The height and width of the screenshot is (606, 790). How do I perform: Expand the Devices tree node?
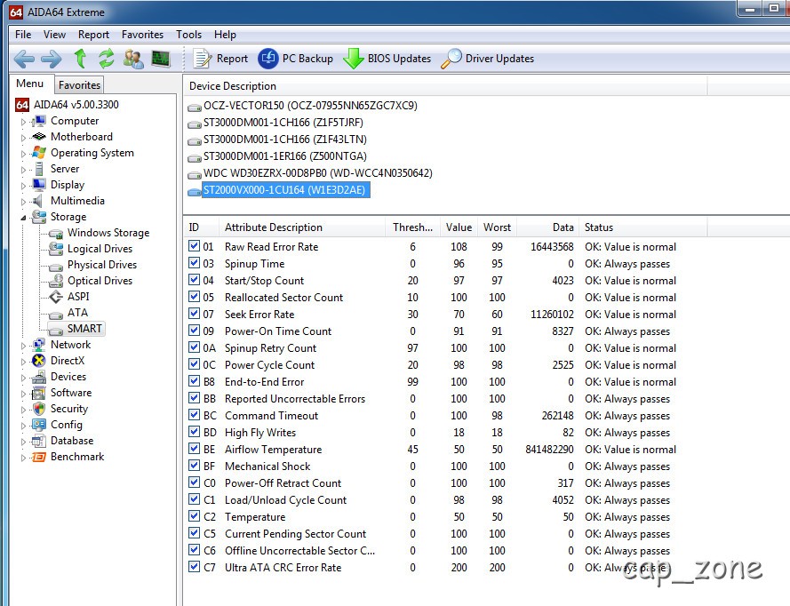click(x=23, y=378)
